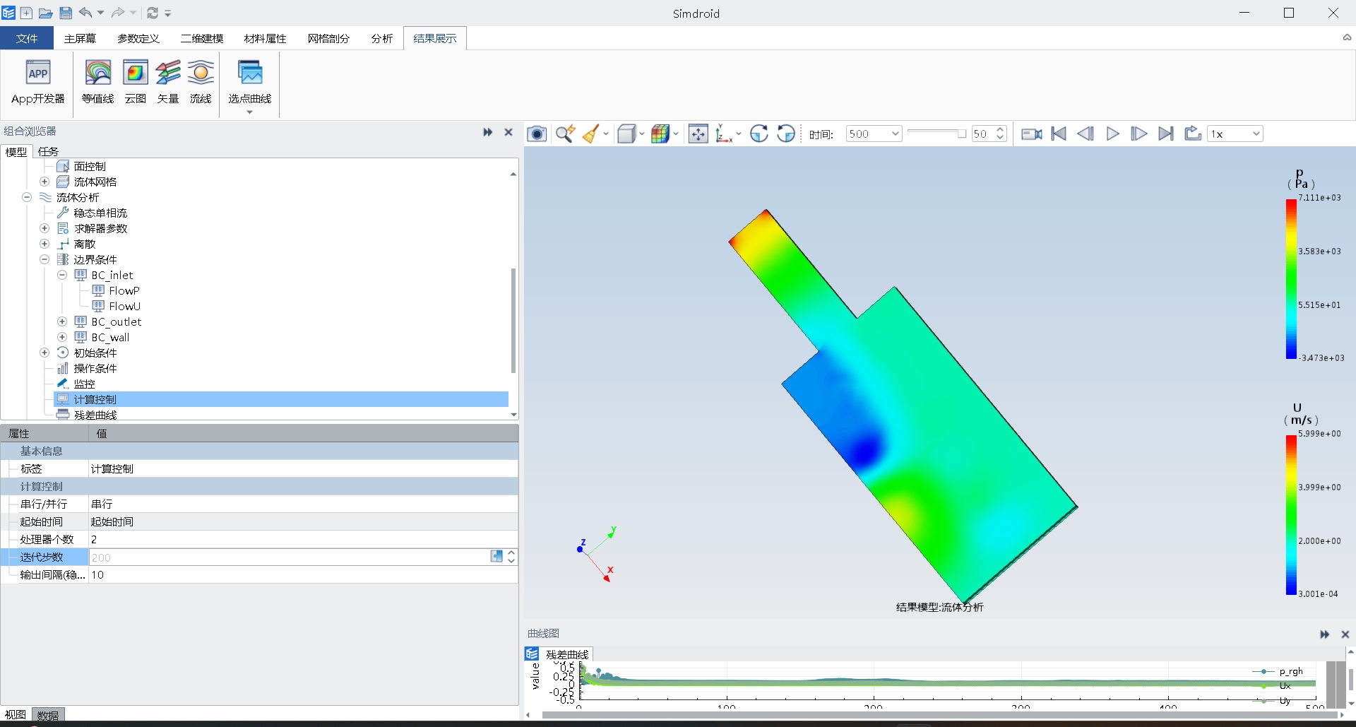Click the open folder icon in title bar
Image resolution: width=1356 pixels, height=727 pixels.
click(x=45, y=13)
